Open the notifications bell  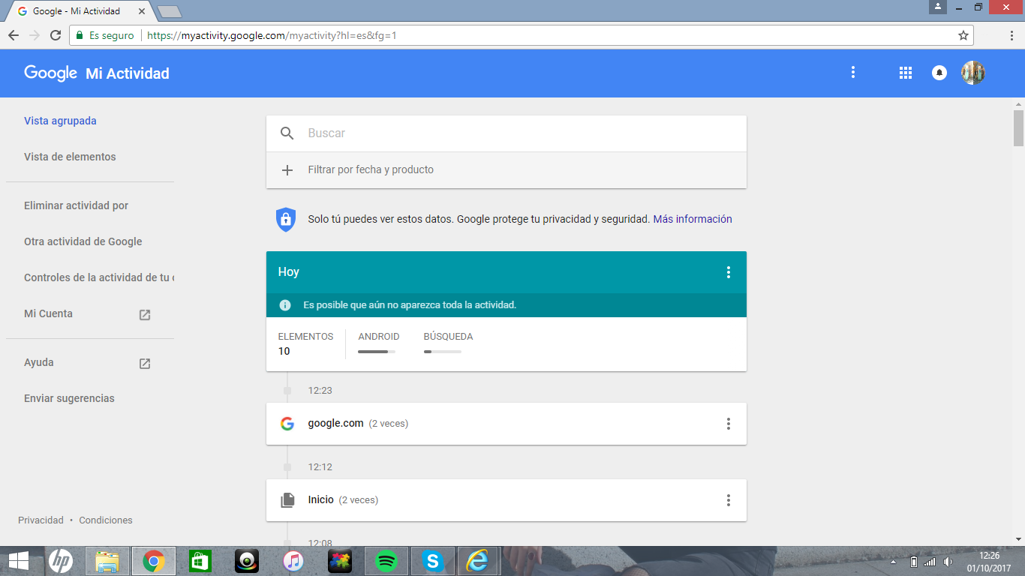click(939, 73)
